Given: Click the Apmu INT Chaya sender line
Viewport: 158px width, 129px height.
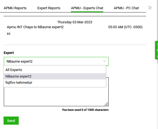Looking at the screenshot, I should (x=35, y=27).
